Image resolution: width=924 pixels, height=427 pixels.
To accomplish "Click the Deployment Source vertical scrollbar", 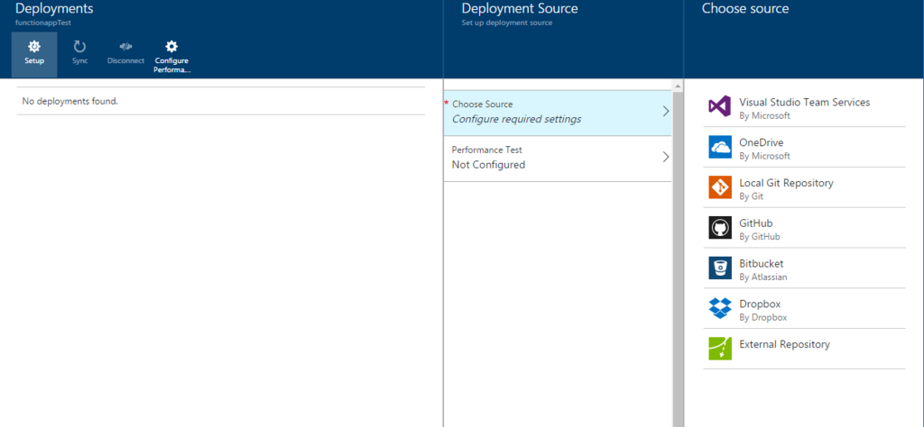I will click(677, 252).
